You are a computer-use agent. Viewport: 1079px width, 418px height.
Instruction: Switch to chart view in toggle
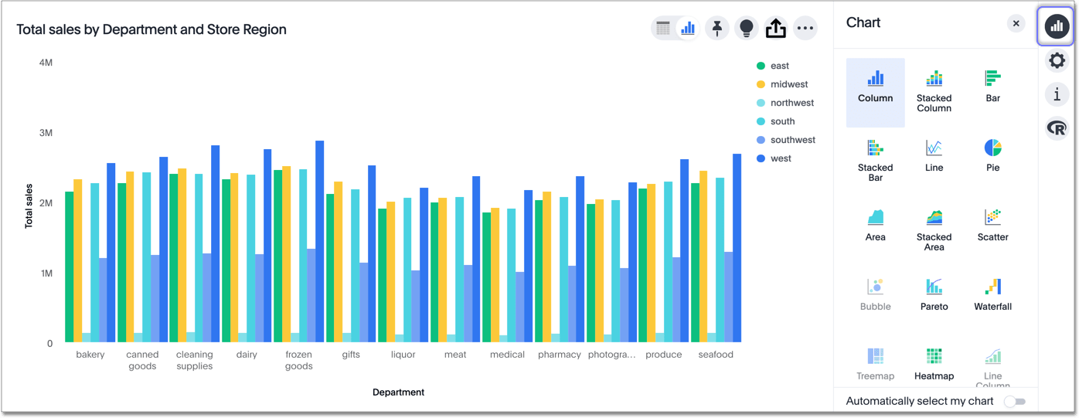pyautogui.click(x=687, y=29)
